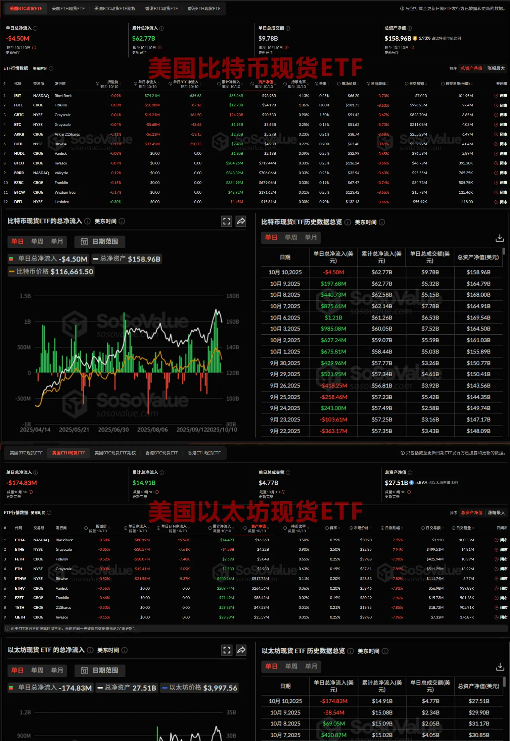The height and width of the screenshot is (741, 510).
Task: Open 日期范围 date picker on Bitcoin chart
Action: 100,242
